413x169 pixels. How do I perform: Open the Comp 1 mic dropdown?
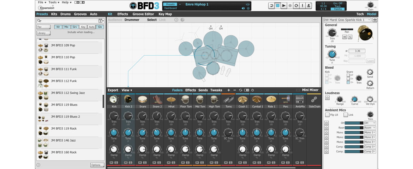click(x=370, y=147)
